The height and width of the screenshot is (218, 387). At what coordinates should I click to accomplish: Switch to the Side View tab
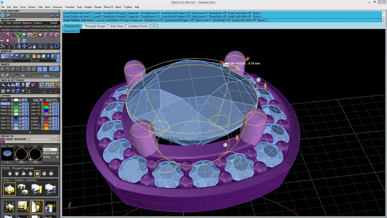(116, 26)
